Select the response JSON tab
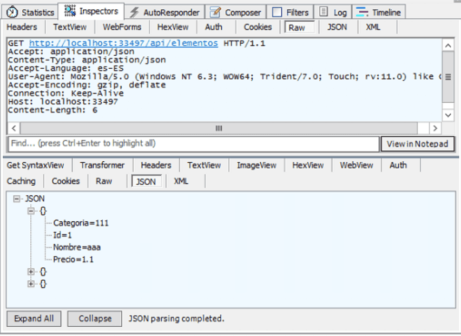The image size is (461, 336). [x=146, y=181]
